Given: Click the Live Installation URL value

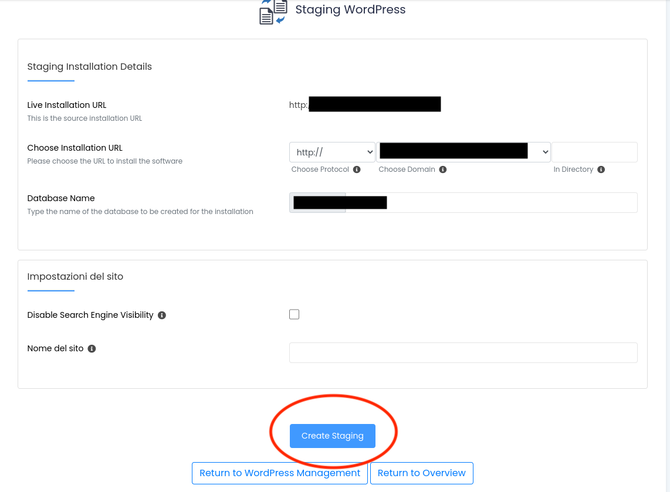Looking at the screenshot, I should [x=364, y=105].
